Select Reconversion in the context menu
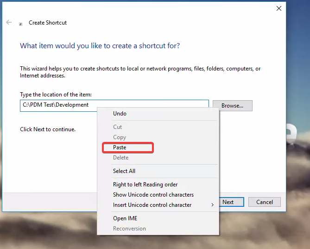Image resolution: width=310 pixels, height=249 pixels. (x=158, y=229)
